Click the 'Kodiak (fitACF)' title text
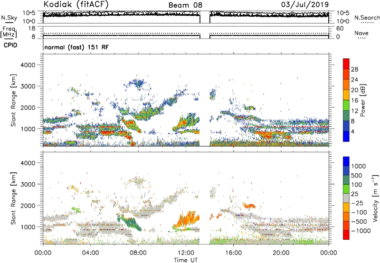 76,4
